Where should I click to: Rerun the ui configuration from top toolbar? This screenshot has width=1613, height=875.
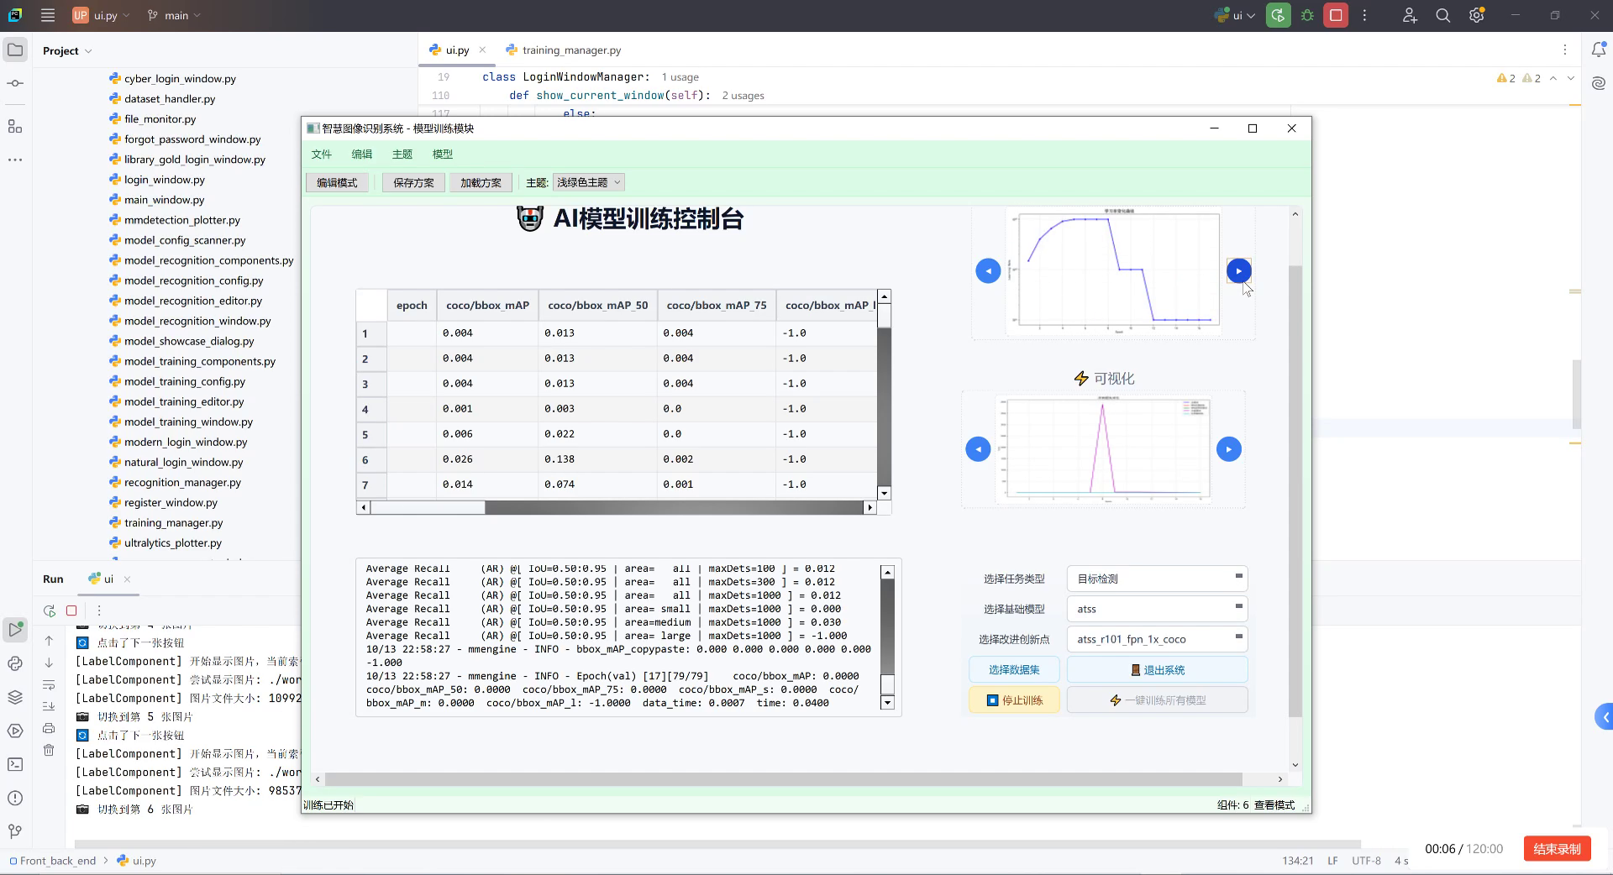1278,15
